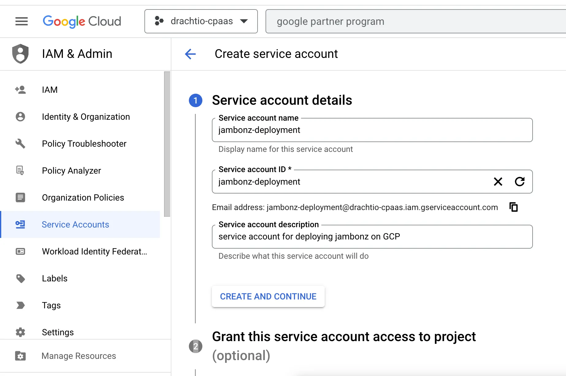Click 'Describe what this service account will do' hint
This screenshot has height=376, width=566.
[293, 256]
